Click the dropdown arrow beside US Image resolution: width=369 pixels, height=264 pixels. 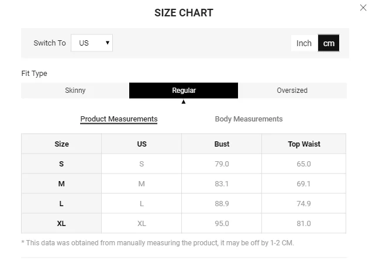click(108, 43)
